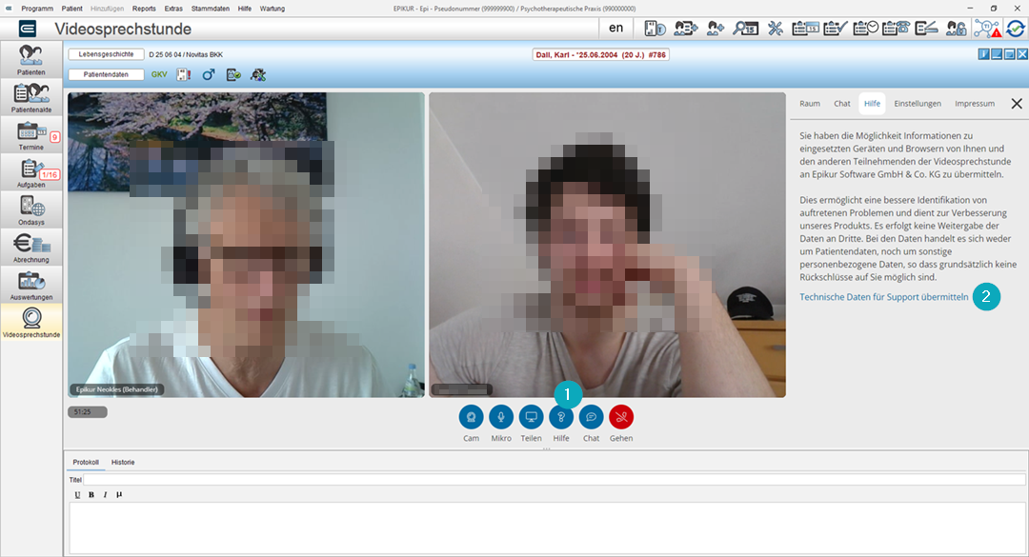The height and width of the screenshot is (557, 1029).
Task: Click the group link icon in patient bar
Action: pyautogui.click(x=258, y=75)
